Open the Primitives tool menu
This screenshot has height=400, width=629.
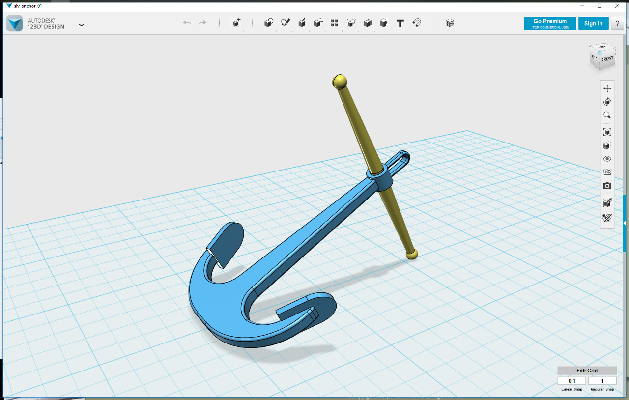(269, 23)
